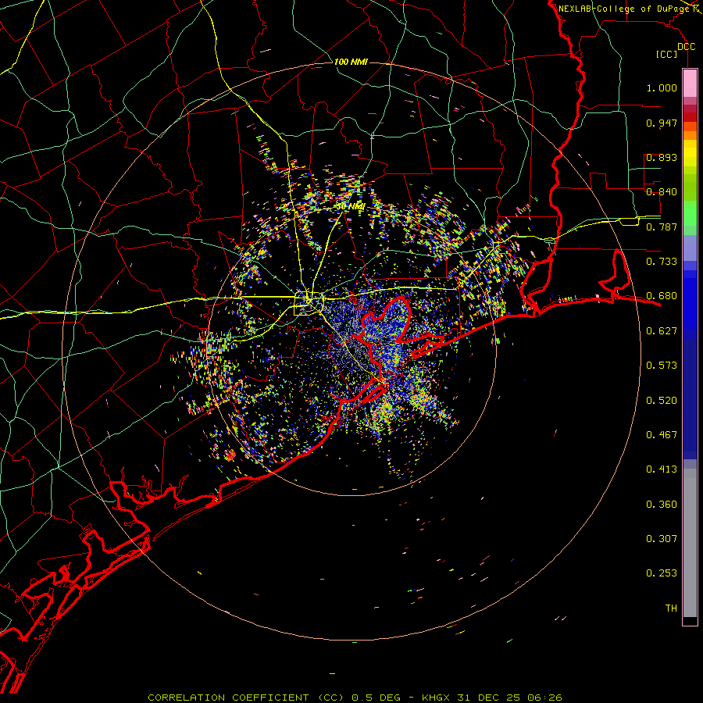Select the 1.000 scale value
Viewport: 703px width, 703px height.
coord(662,87)
